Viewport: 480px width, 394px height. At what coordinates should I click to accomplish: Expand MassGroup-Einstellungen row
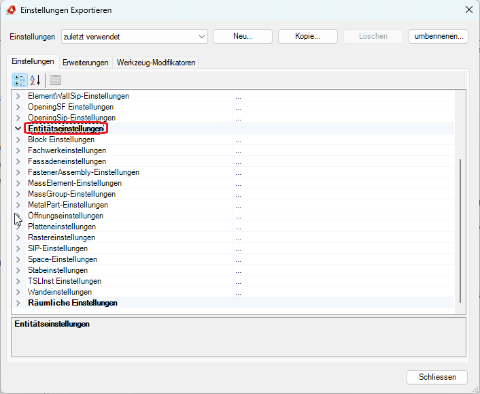18,194
